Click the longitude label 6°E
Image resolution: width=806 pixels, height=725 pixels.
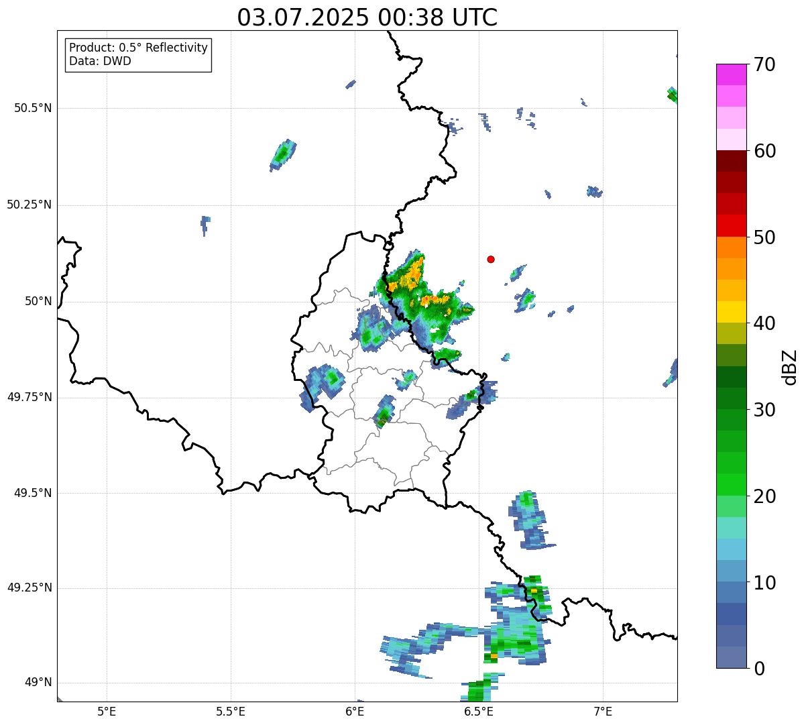click(x=355, y=711)
